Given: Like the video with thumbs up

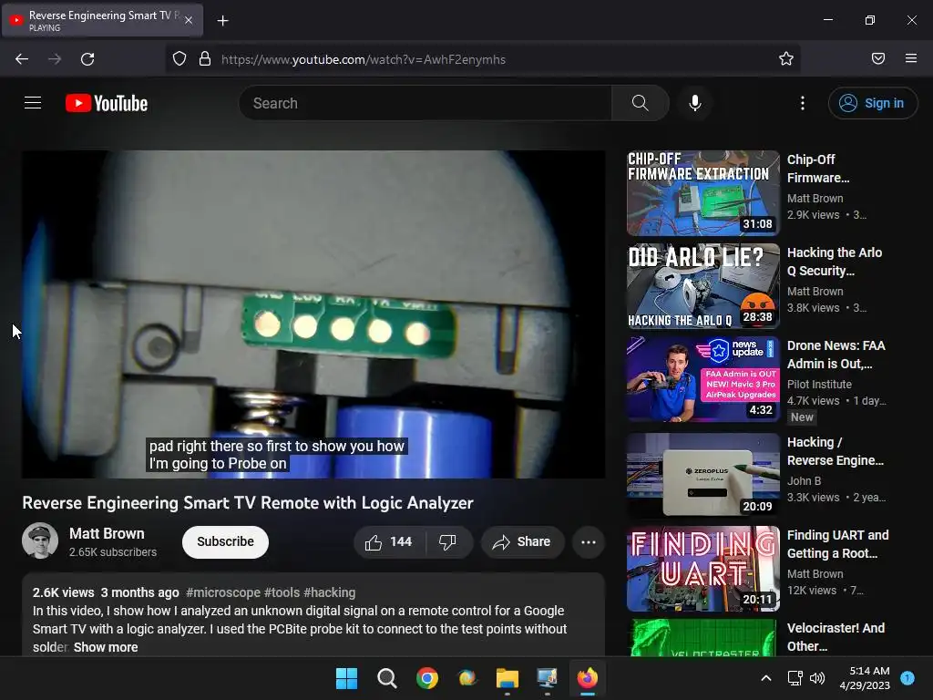Looking at the screenshot, I should pyautogui.click(x=389, y=541).
